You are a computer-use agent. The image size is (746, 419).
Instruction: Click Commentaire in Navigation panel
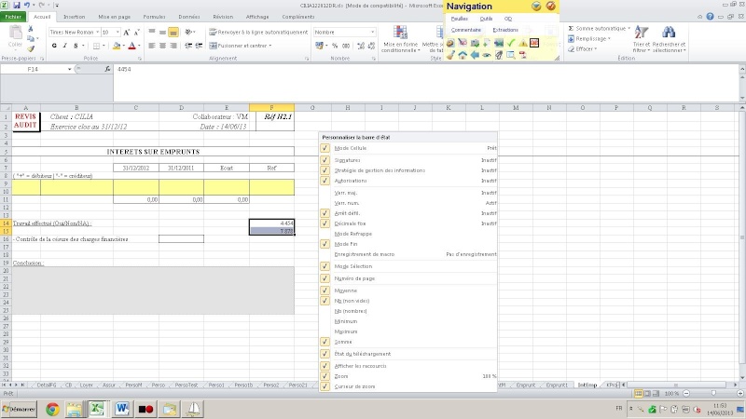(x=465, y=30)
